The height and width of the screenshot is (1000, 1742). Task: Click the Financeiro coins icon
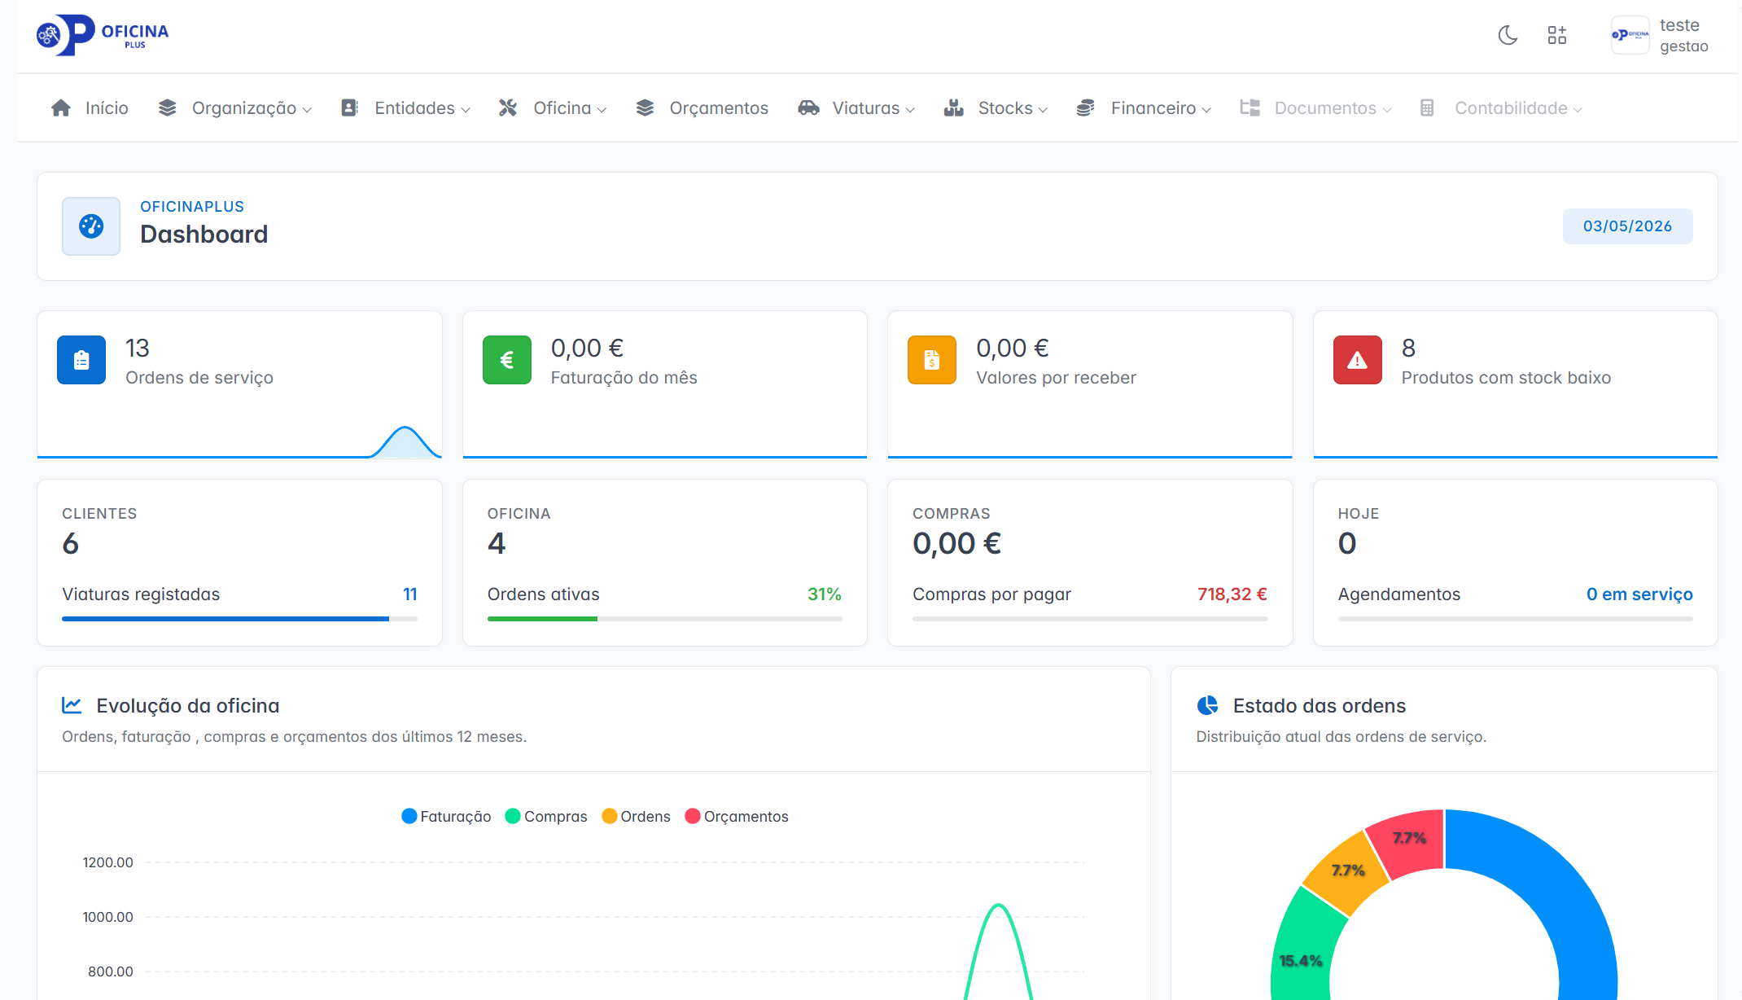(1085, 108)
